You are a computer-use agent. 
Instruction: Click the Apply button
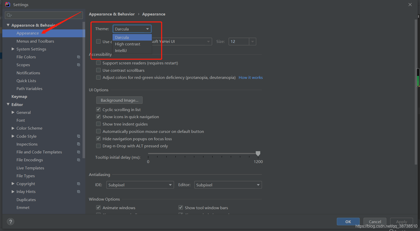click(x=401, y=222)
